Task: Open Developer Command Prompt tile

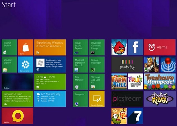Action: tap(97, 47)
